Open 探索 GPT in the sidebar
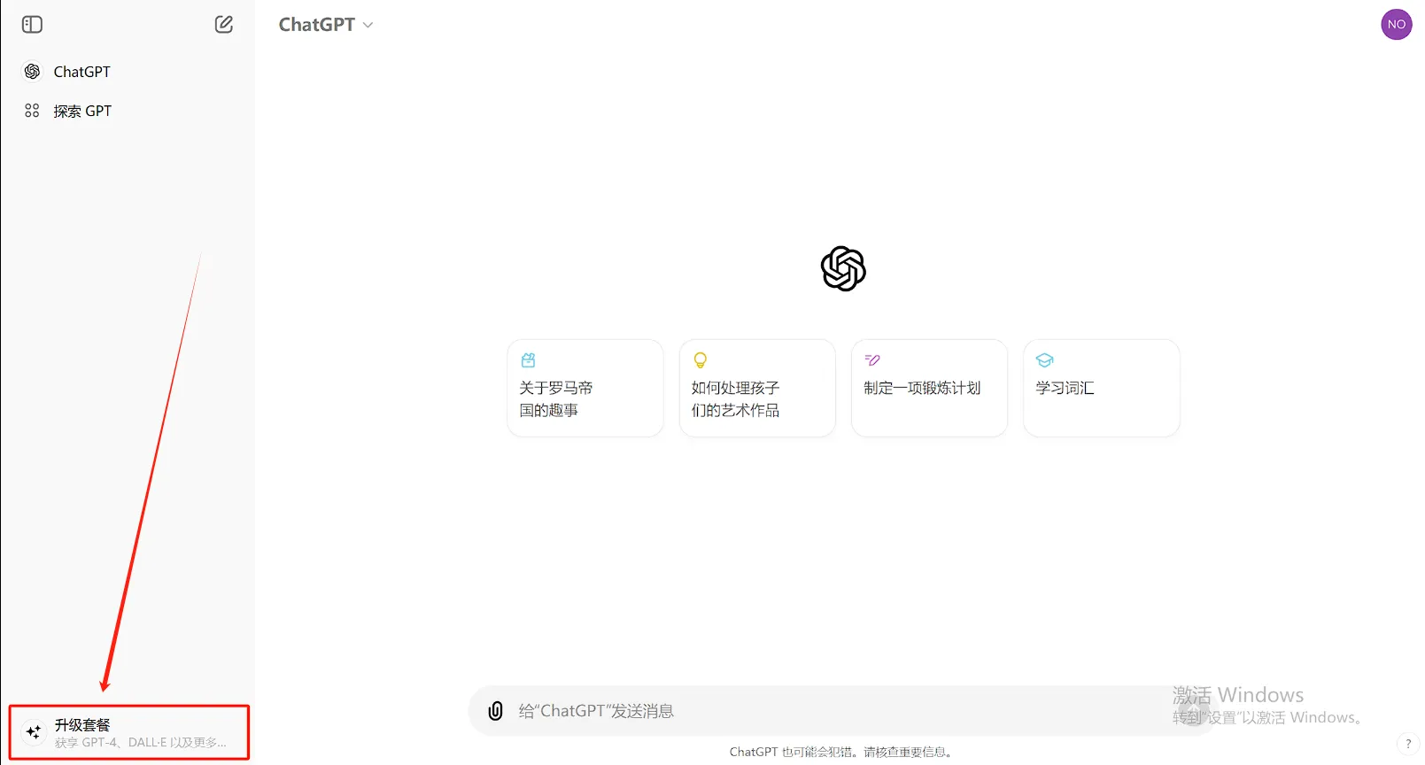The image size is (1425, 765). [x=128, y=111]
